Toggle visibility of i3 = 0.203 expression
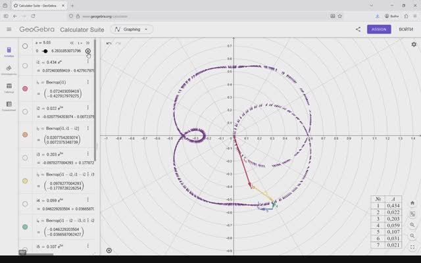The width and height of the screenshot is (421, 263). (x=25, y=158)
